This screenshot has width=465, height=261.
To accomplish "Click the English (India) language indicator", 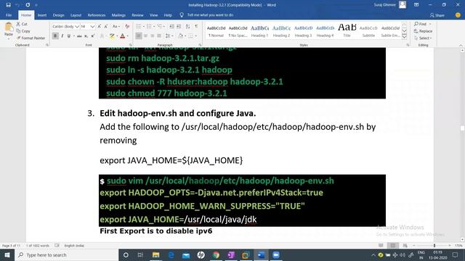I will (74, 246).
